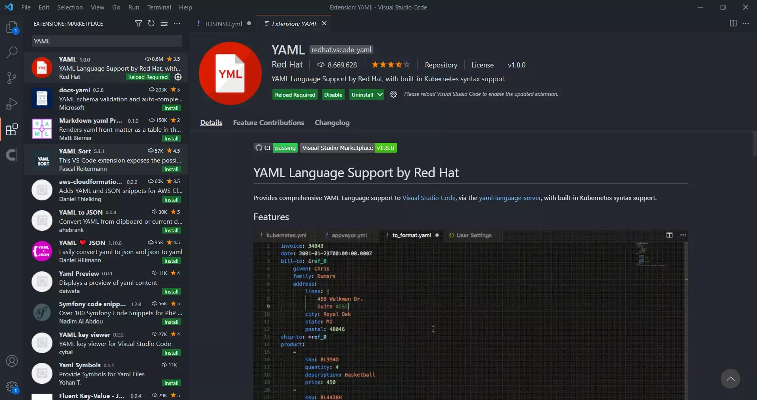Focus the extensions search box containing YAML

(107, 41)
